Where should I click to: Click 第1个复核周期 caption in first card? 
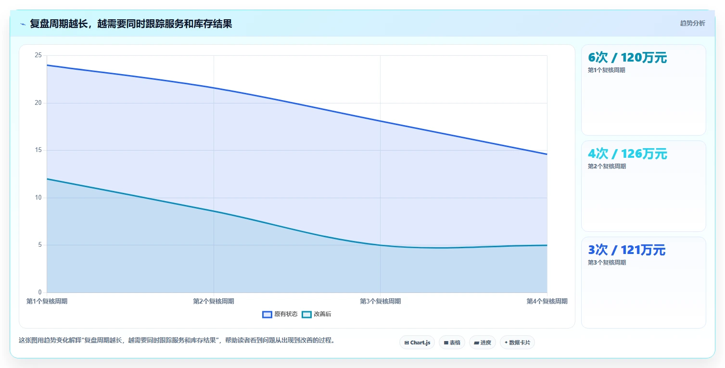[x=607, y=70]
